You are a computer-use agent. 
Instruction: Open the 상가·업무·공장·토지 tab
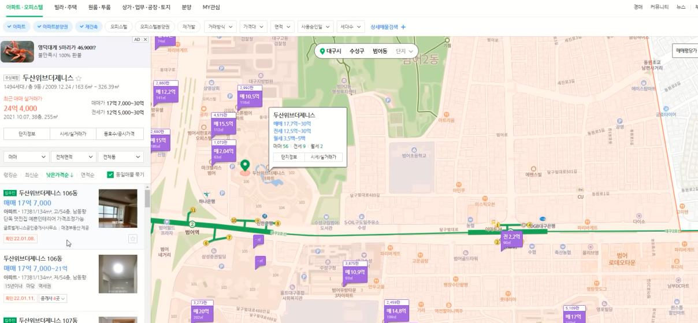coord(146,7)
